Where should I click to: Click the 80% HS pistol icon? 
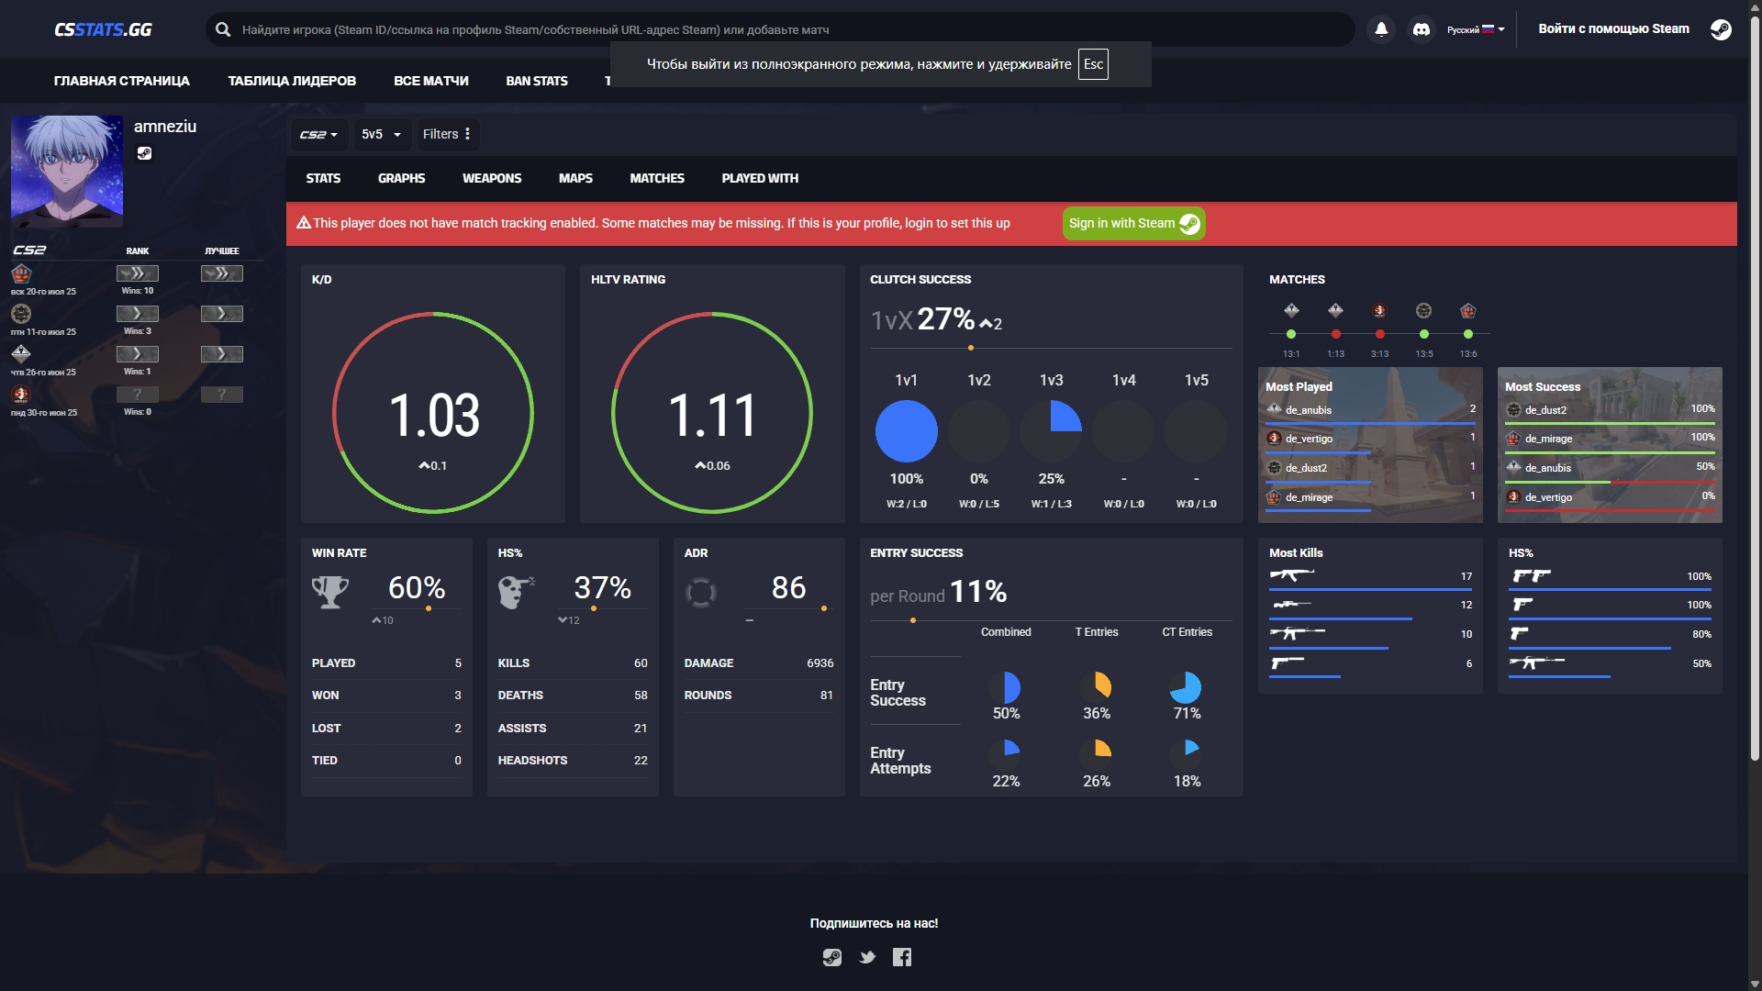1520,633
